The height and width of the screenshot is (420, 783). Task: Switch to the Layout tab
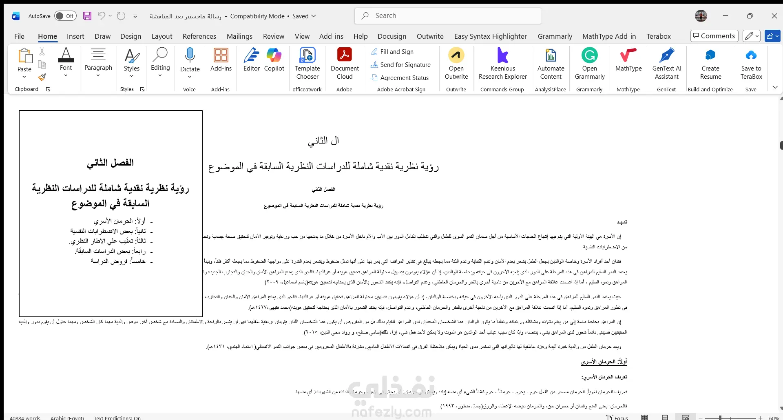pyautogui.click(x=162, y=36)
